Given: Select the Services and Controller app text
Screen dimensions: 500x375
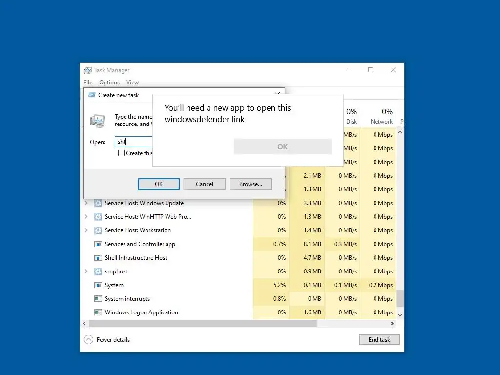Looking at the screenshot, I should pos(140,244).
